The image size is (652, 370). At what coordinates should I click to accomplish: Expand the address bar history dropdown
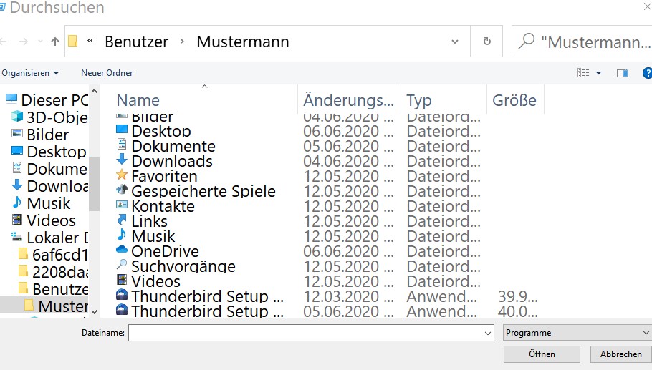point(455,42)
